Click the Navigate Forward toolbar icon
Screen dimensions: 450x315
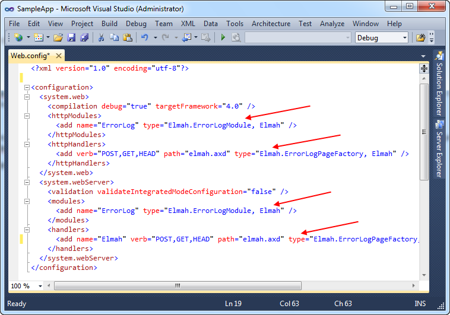(x=205, y=37)
